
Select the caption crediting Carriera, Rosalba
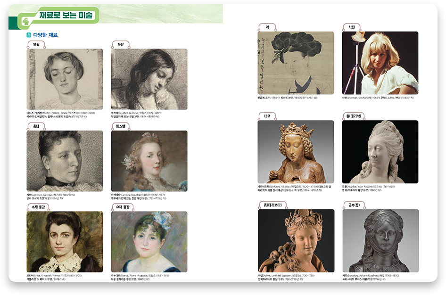[x=139, y=197]
